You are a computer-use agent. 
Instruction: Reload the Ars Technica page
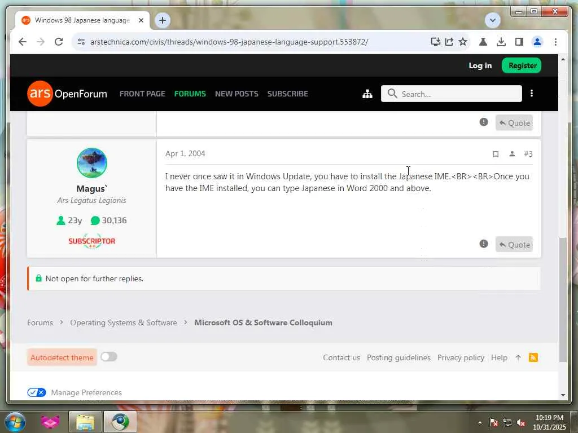(59, 42)
